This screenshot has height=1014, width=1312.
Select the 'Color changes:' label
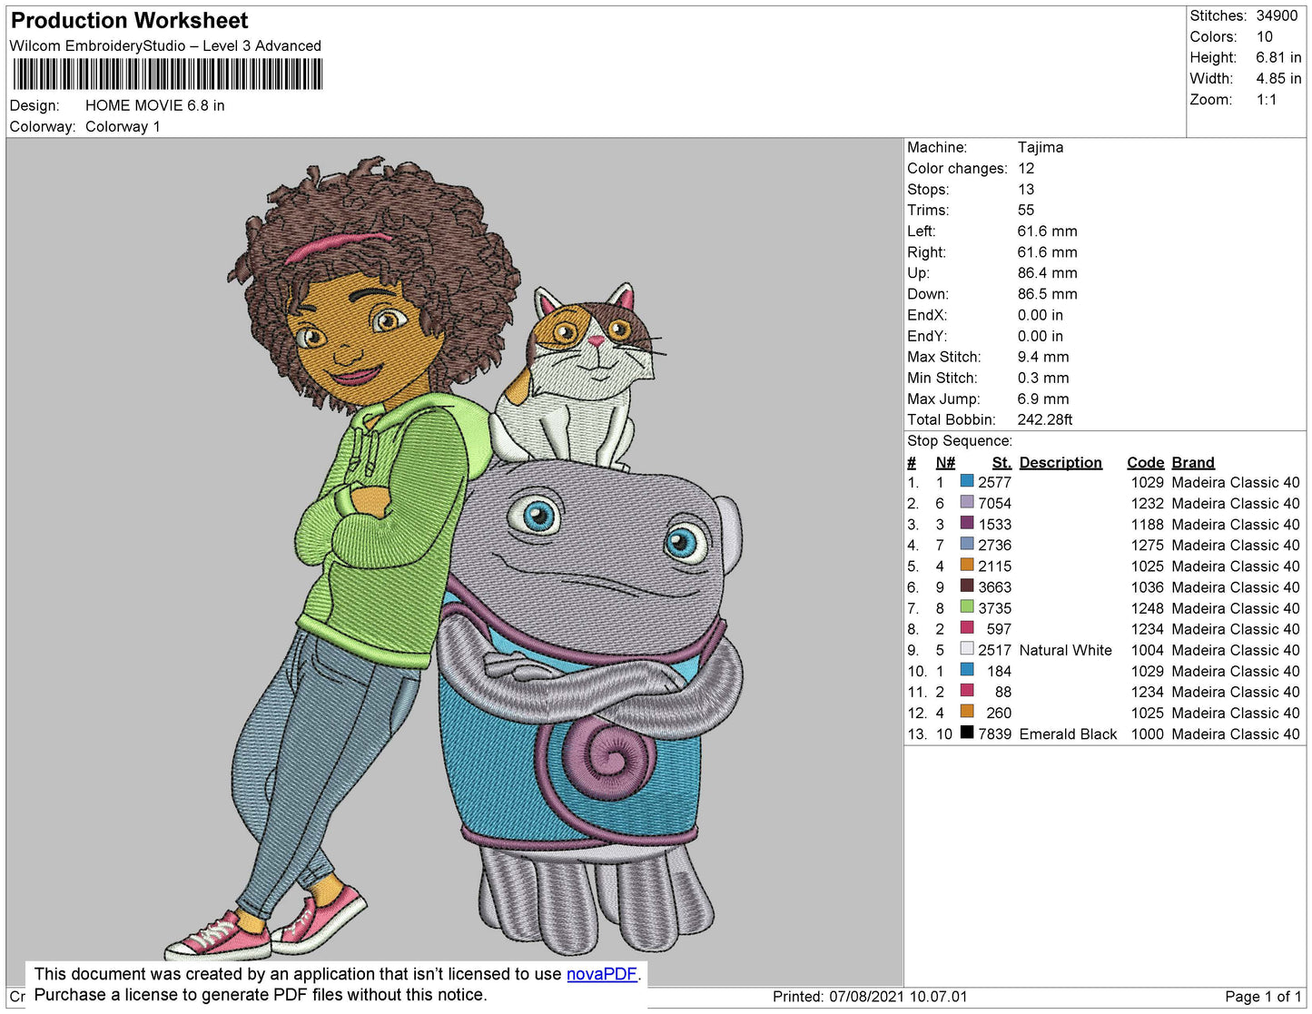click(x=957, y=168)
